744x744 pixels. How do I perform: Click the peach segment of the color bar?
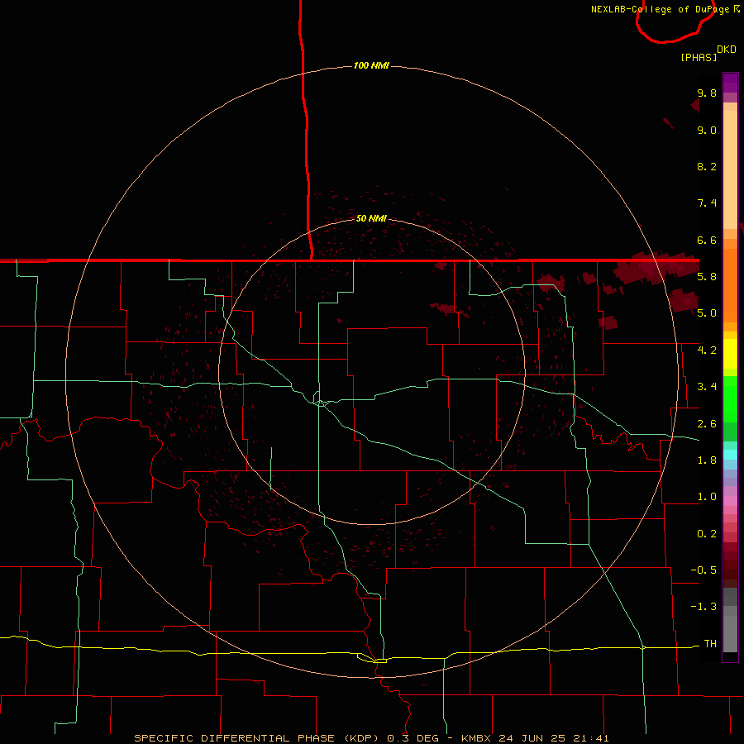tap(730, 166)
